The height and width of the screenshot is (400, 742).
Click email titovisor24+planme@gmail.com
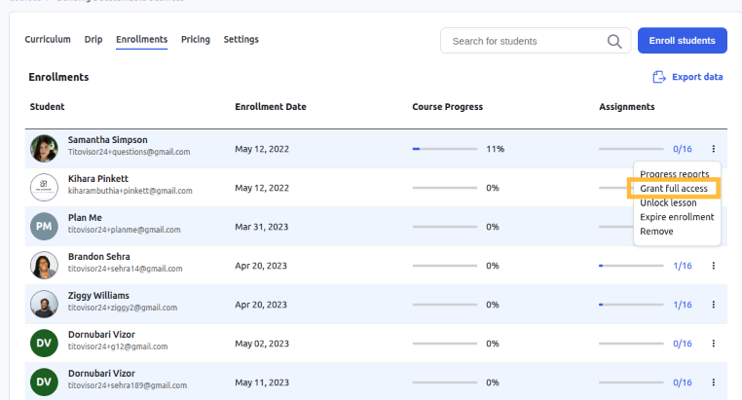(124, 230)
